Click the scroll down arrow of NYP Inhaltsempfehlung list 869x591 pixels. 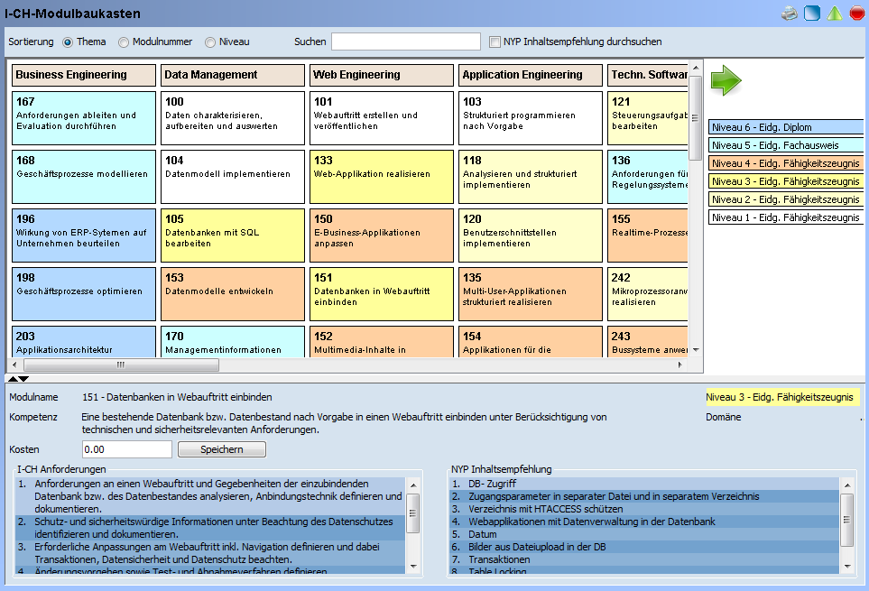(847, 566)
